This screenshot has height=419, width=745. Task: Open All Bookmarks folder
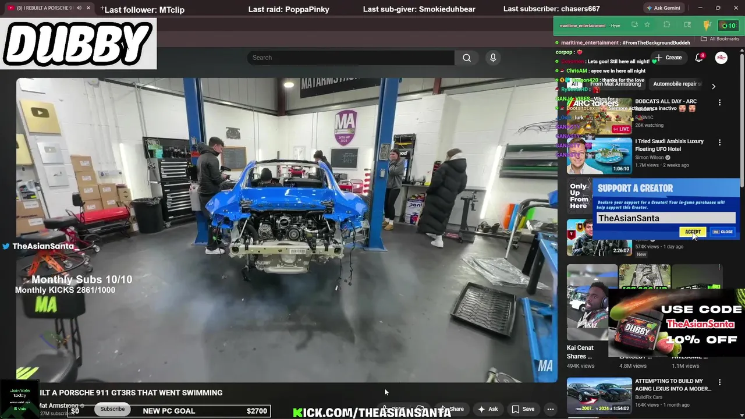[720, 39]
